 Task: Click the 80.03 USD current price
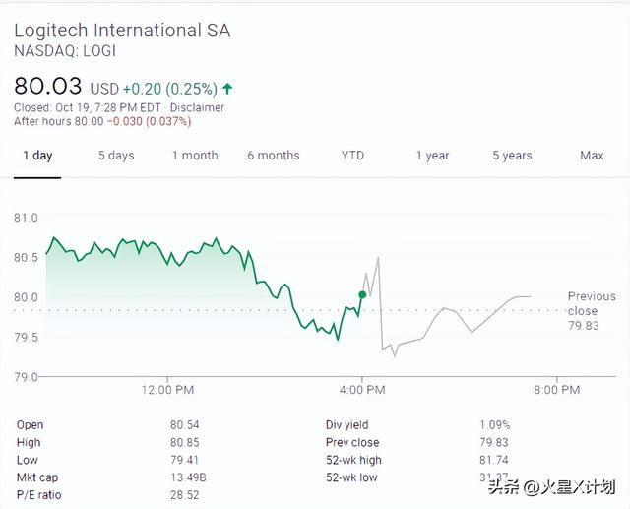[47, 86]
